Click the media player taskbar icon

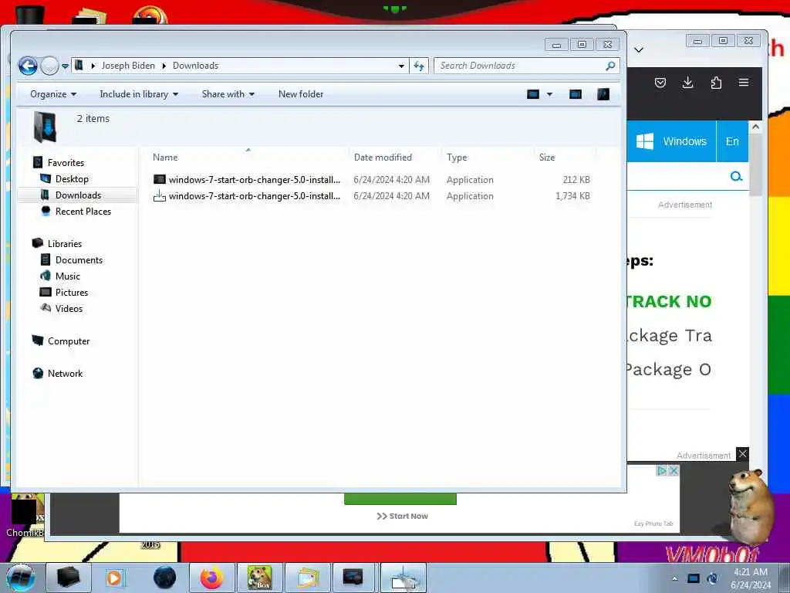click(114, 578)
